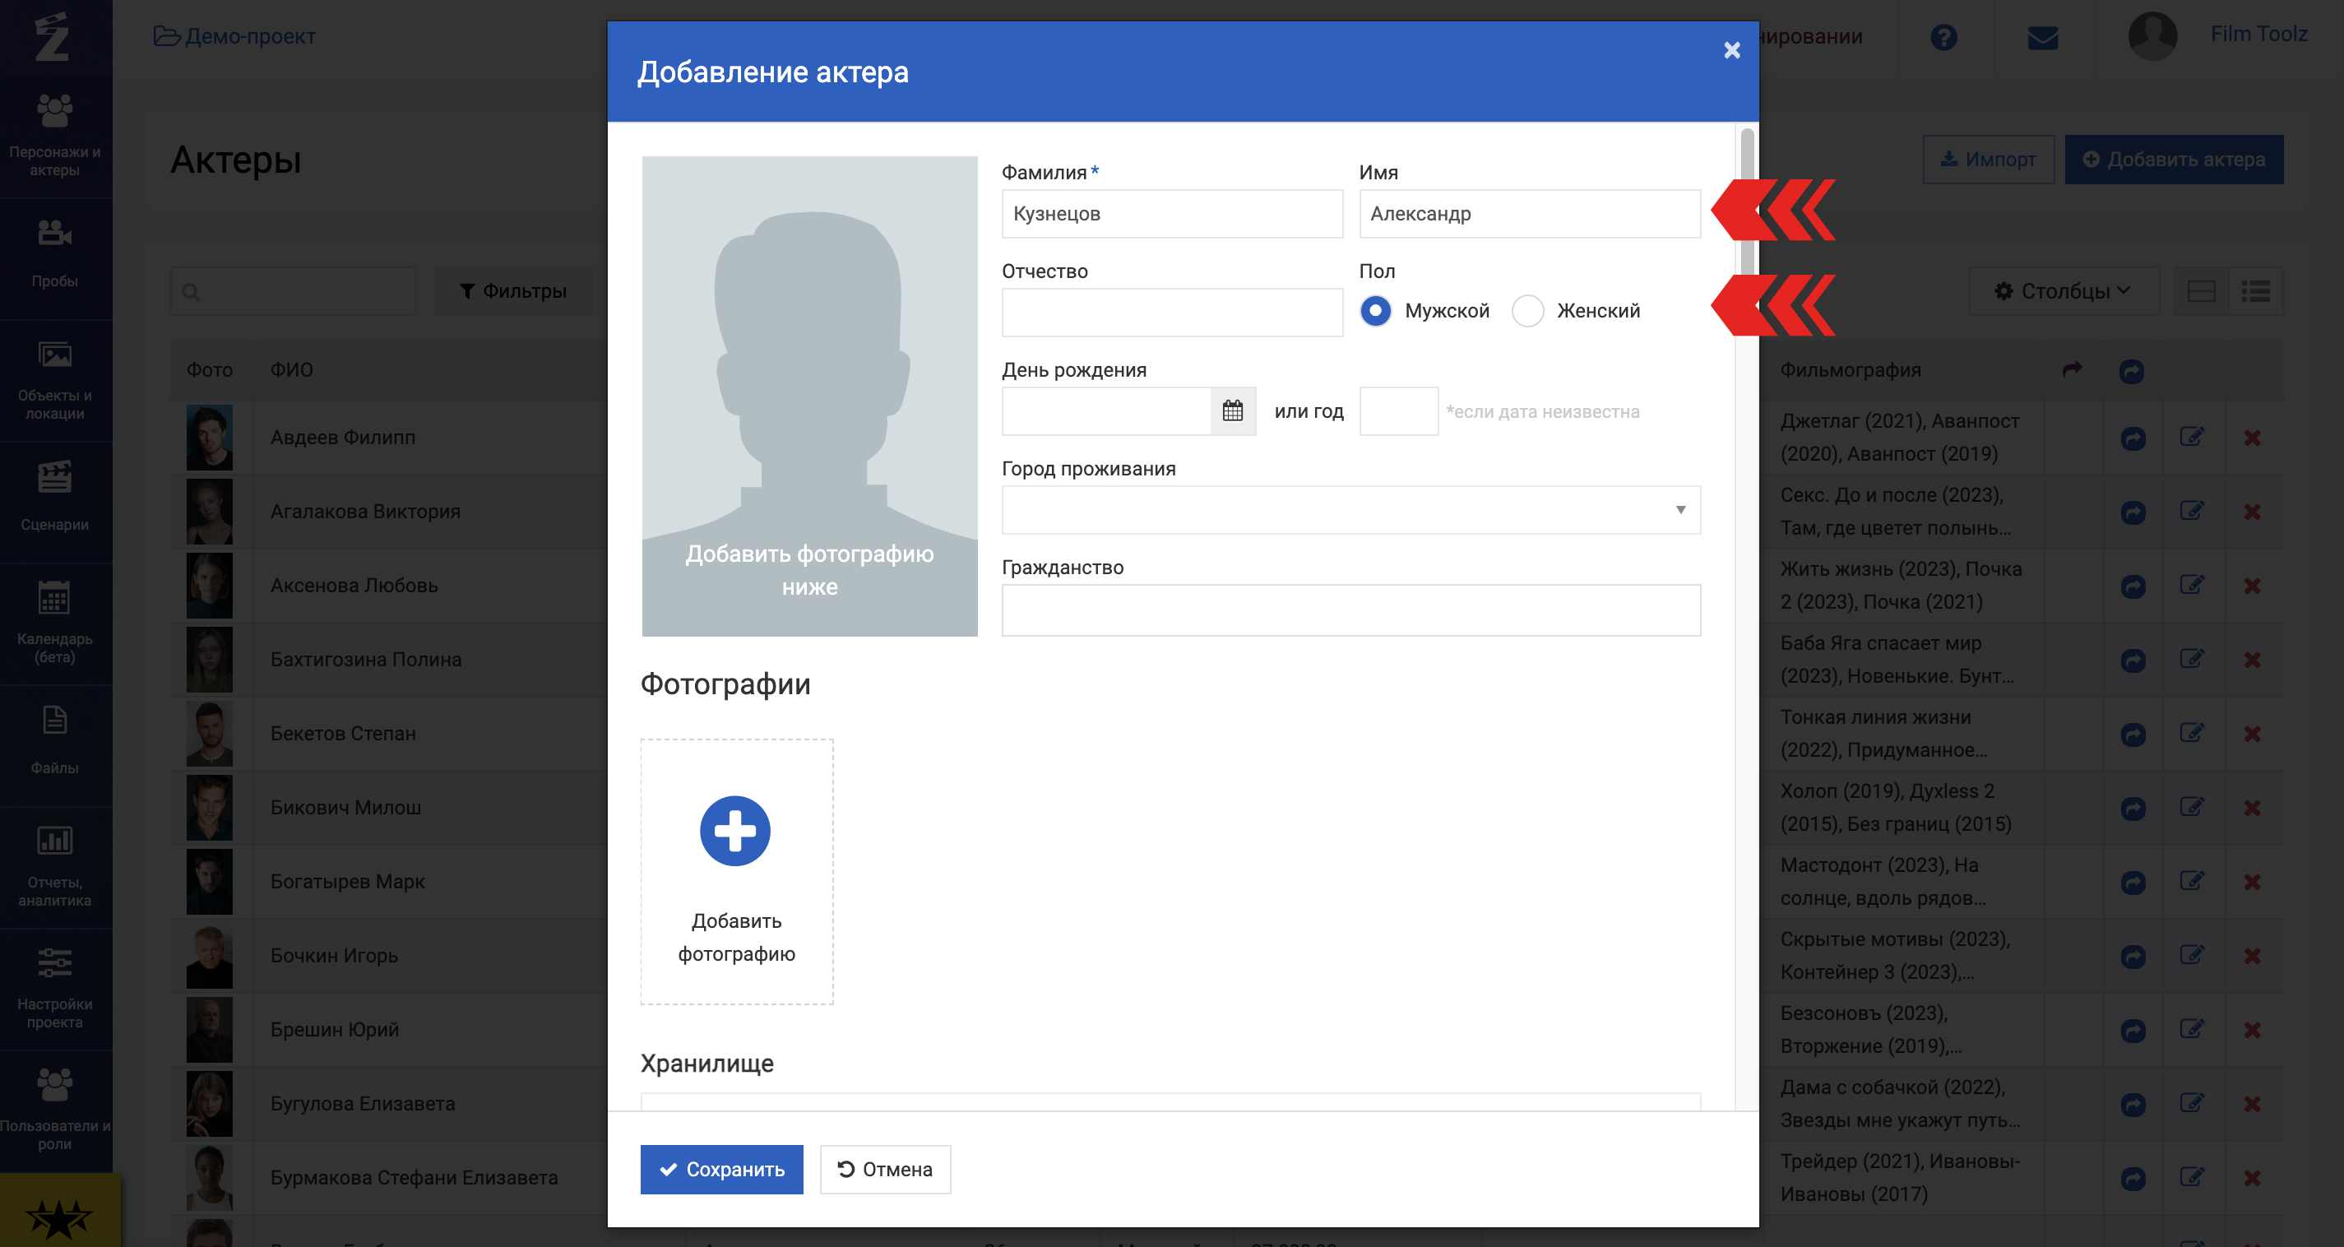The image size is (2344, 1247).
Task: Select actor name Бикович Милош
Action: click(x=345, y=808)
